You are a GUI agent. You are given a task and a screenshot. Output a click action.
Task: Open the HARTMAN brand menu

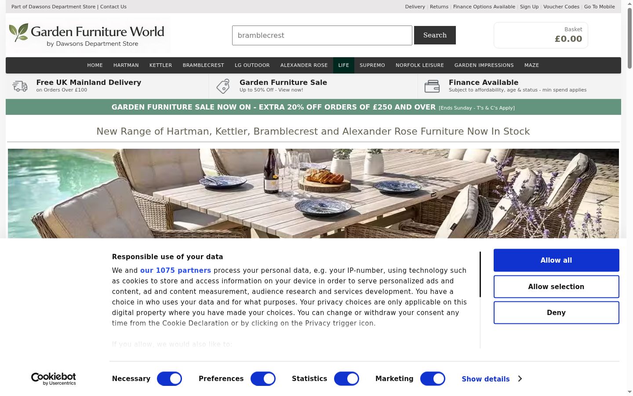pyautogui.click(x=126, y=65)
